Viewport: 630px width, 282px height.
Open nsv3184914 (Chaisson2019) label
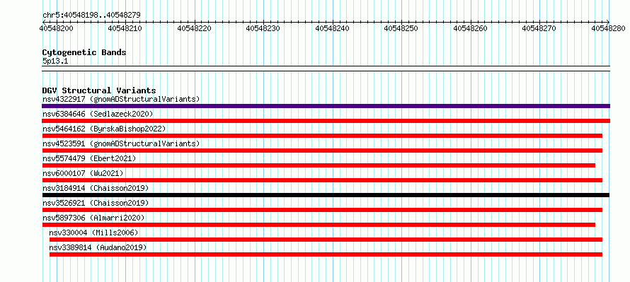tap(96, 188)
